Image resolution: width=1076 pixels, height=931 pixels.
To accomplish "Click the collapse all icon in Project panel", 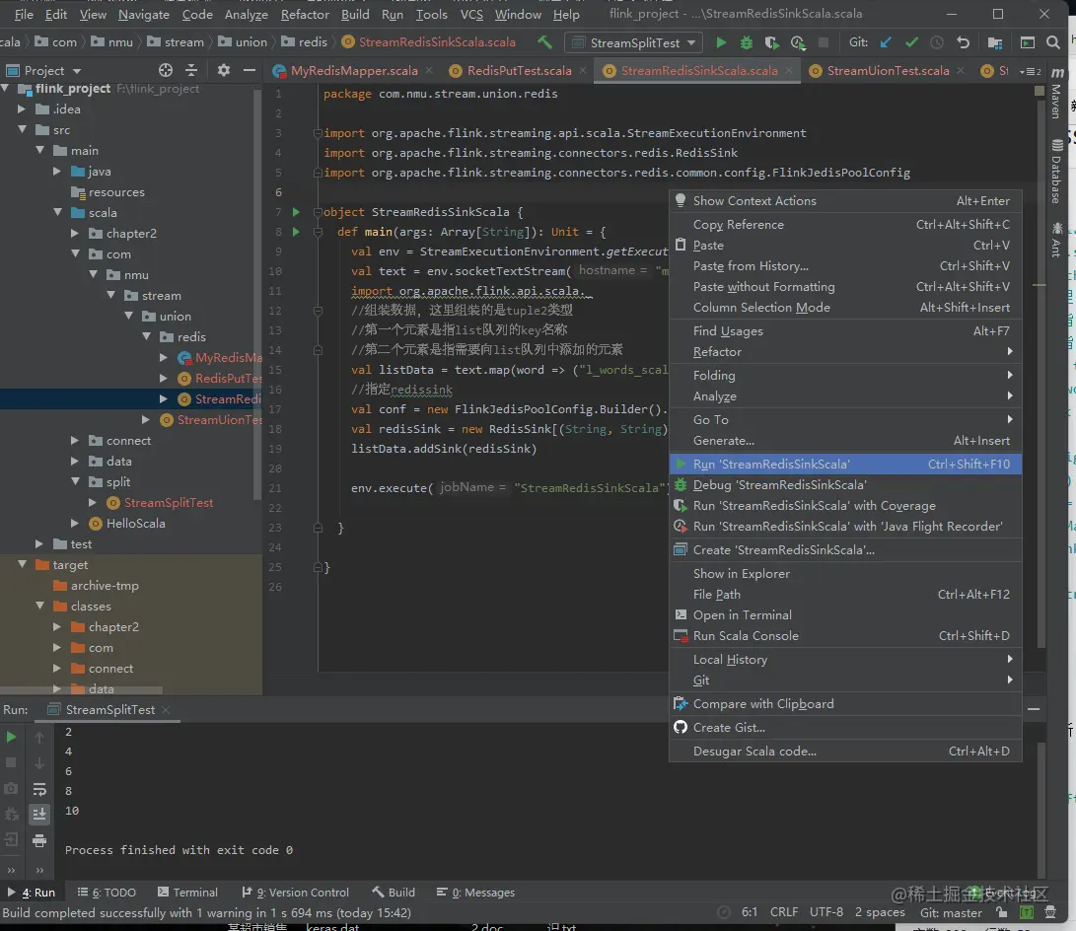I will (191, 70).
